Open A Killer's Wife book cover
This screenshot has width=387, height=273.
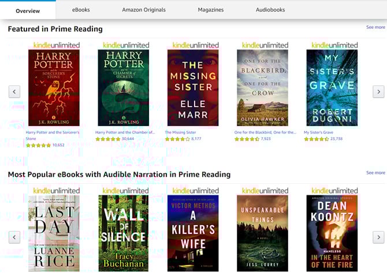click(x=193, y=233)
